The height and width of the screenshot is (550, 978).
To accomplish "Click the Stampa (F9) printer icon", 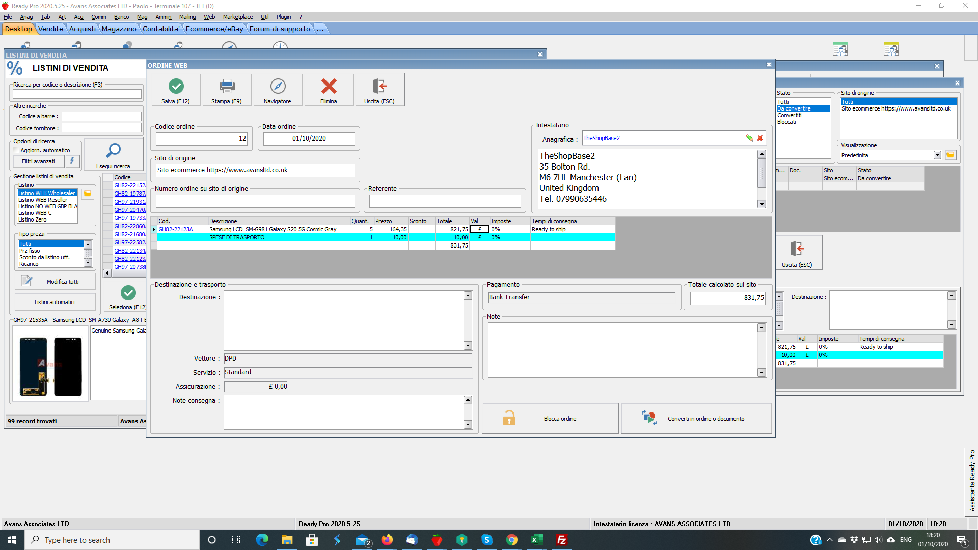I will (227, 86).
